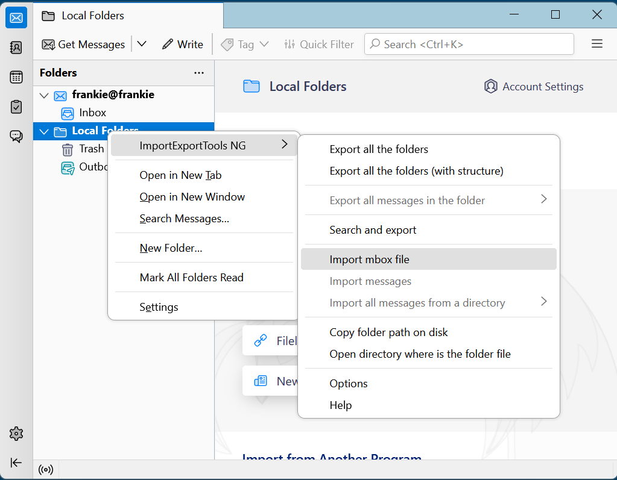Click the Outbox folder icon
Image resolution: width=617 pixels, height=480 pixels.
(x=68, y=167)
